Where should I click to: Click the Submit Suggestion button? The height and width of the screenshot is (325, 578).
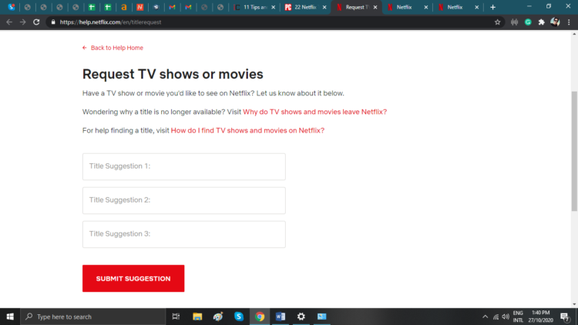tap(133, 279)
